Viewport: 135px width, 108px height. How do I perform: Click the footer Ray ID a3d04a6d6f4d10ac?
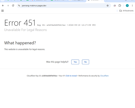(49, 76)
